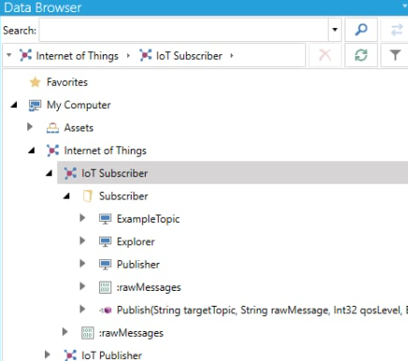408x361 pixels.
Task: Select the Explorer item
Action: pos(135,242)
